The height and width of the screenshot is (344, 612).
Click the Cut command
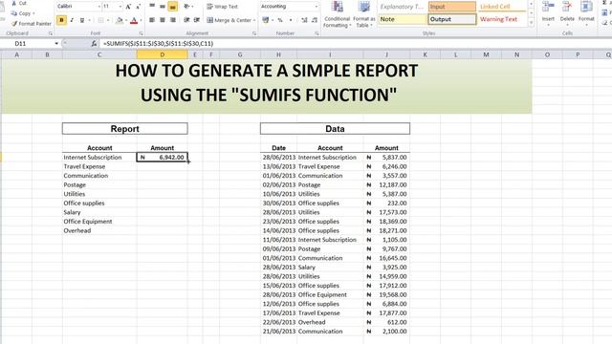pos(19,3)
